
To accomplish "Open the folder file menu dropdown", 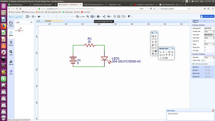I will coord(34,16).
